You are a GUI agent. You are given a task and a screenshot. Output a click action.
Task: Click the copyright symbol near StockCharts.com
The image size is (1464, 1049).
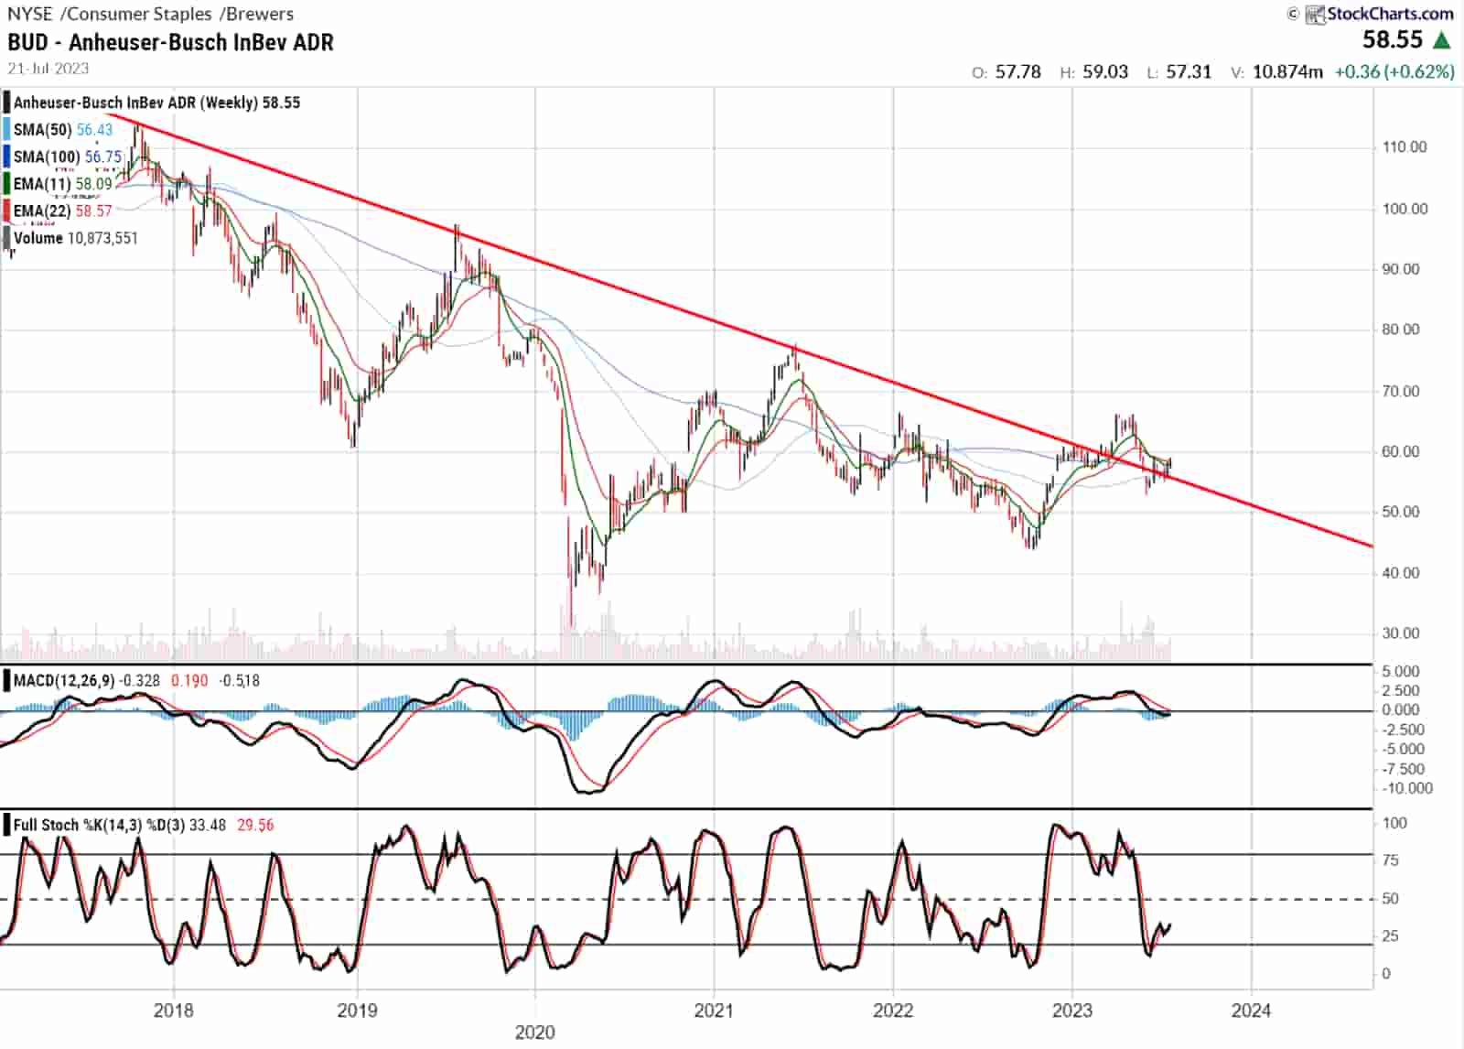(1295, 14)
